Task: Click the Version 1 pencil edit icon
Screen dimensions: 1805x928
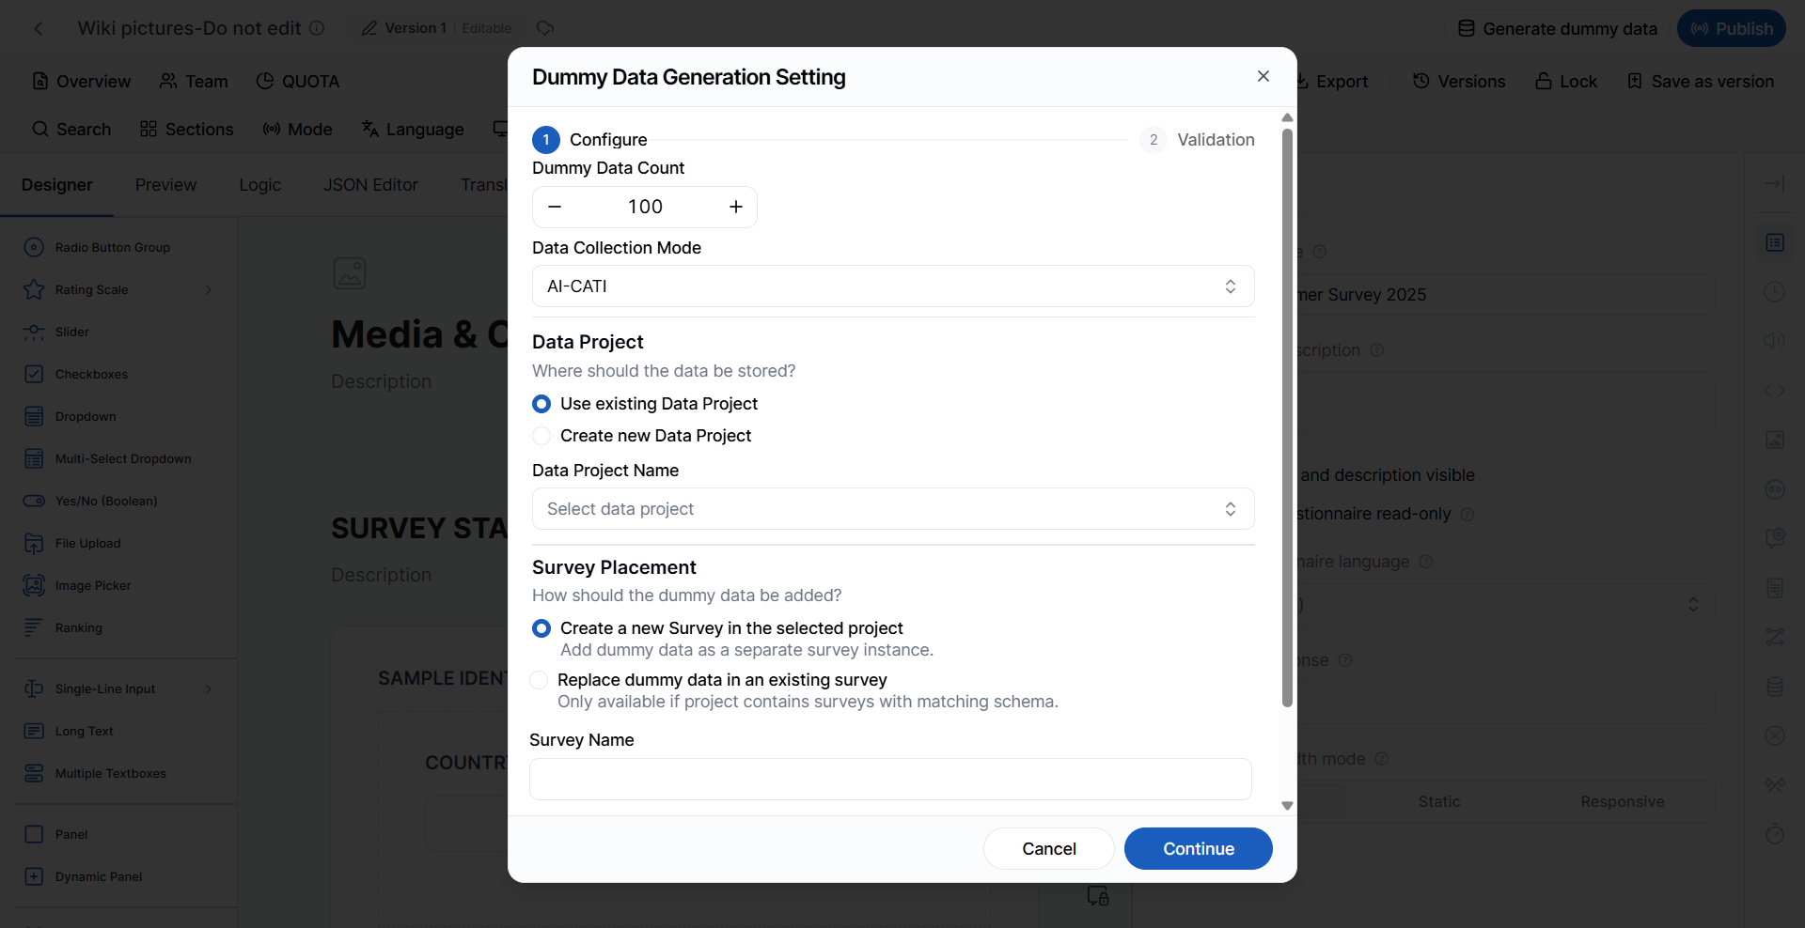Action: pos(369,28)
